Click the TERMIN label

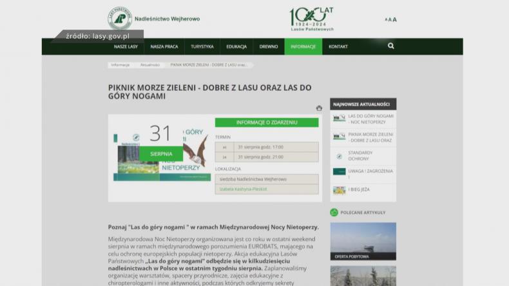tap(223, 137)
